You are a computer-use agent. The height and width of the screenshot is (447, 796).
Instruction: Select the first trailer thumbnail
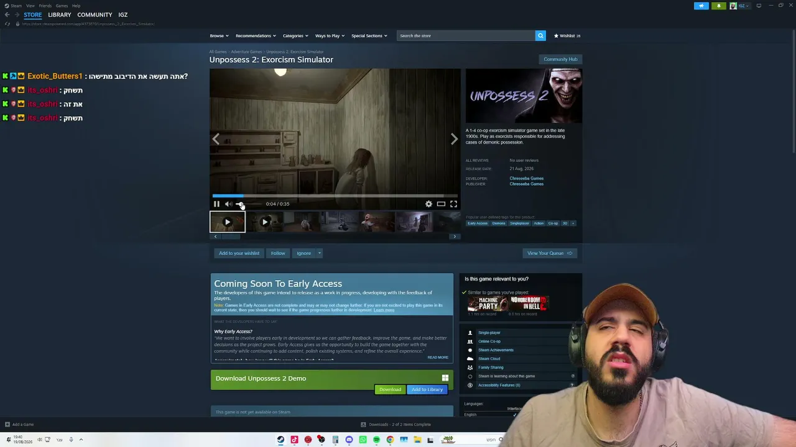[228, 222]
